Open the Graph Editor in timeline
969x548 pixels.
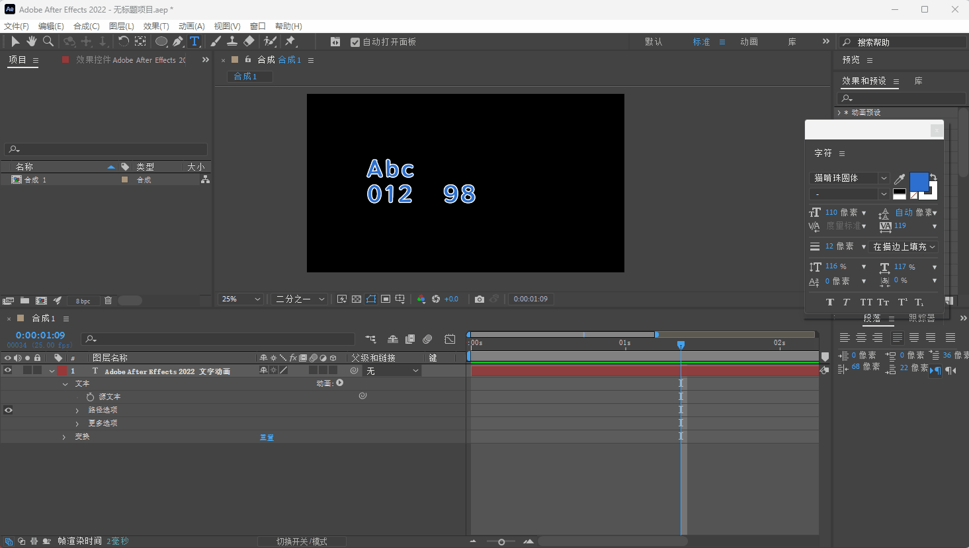pos(450,339)
